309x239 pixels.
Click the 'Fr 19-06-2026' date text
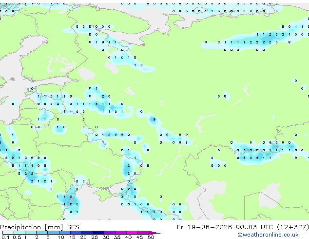[204, 227]
